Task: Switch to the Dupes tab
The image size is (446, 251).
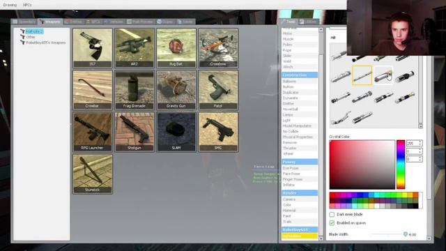Action: [165, 22]
